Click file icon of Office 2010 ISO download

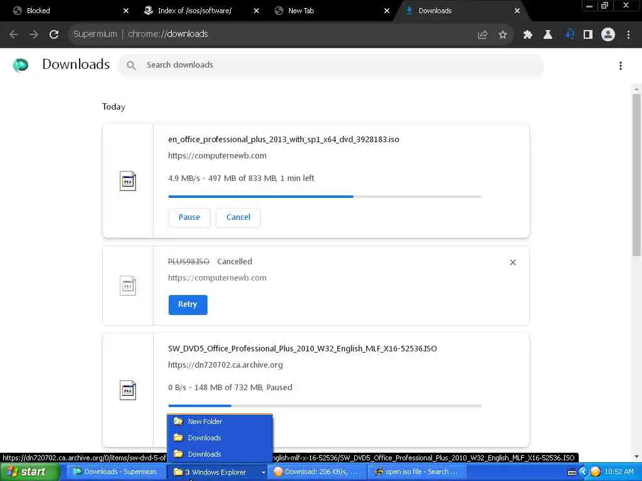click(128, 390)
